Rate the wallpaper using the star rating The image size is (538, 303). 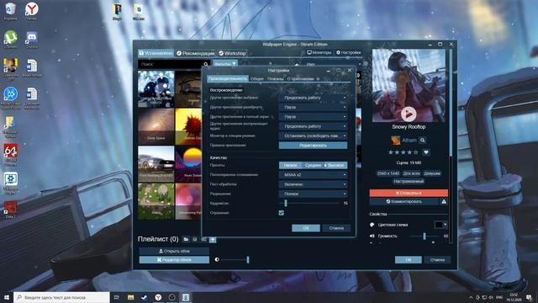point(403,152)
